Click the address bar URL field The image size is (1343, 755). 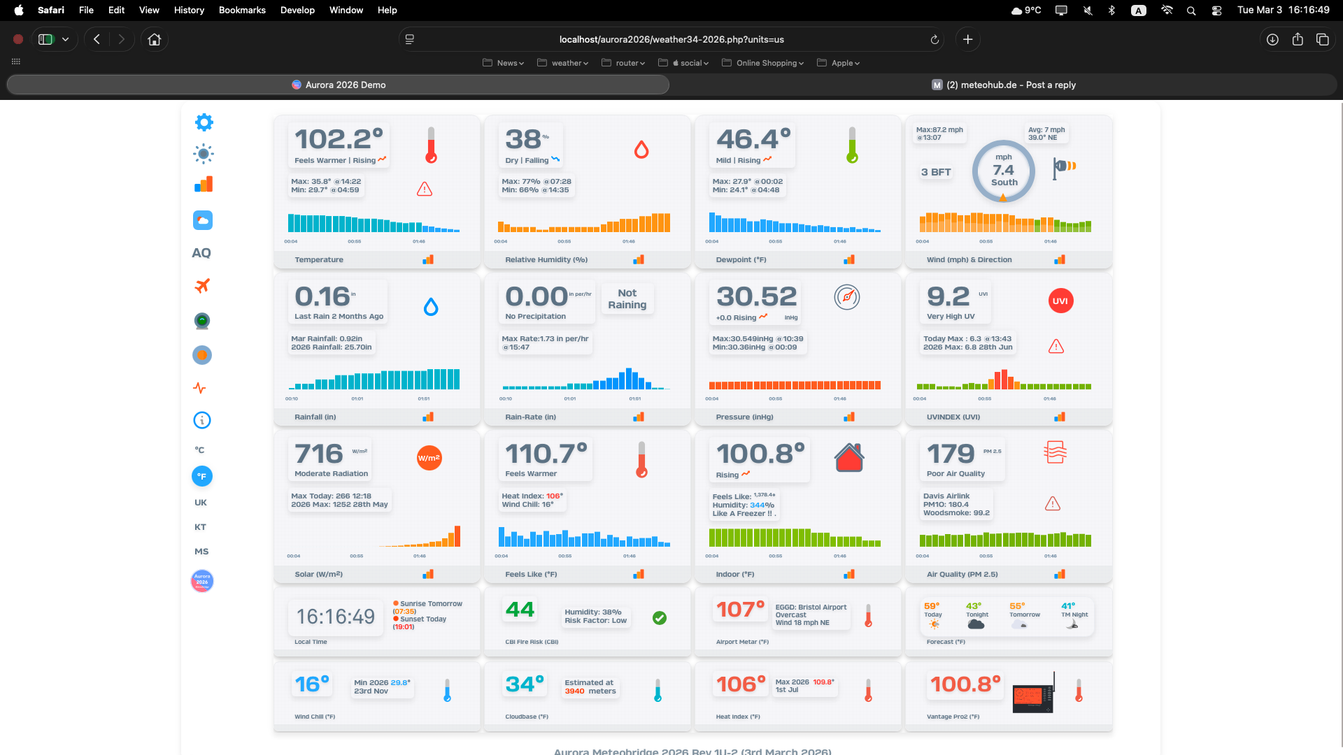click(671, 40)
